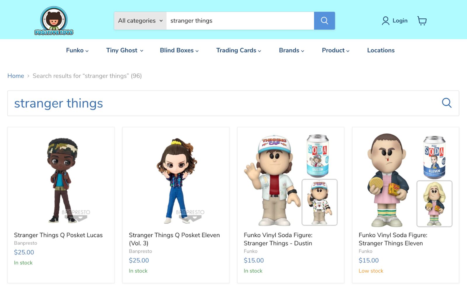Open the shopping cart icon
The image size is (467, 288).
click(x=422, y=21)
